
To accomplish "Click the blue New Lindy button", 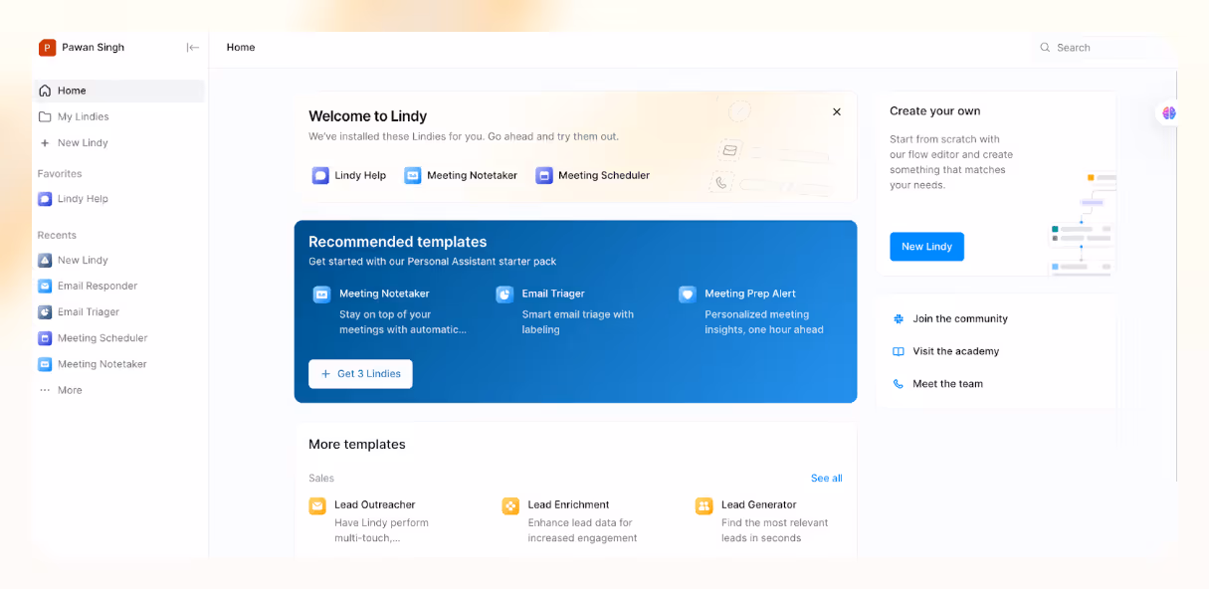I will tap(926, 247).
